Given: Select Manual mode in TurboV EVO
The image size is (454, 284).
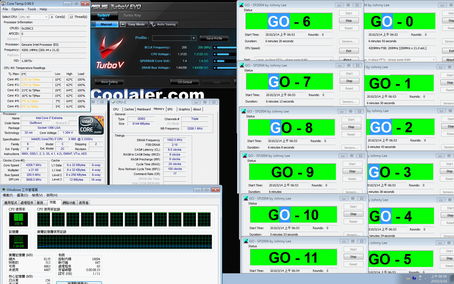Looking at the screenshot, I should (105, 24).
